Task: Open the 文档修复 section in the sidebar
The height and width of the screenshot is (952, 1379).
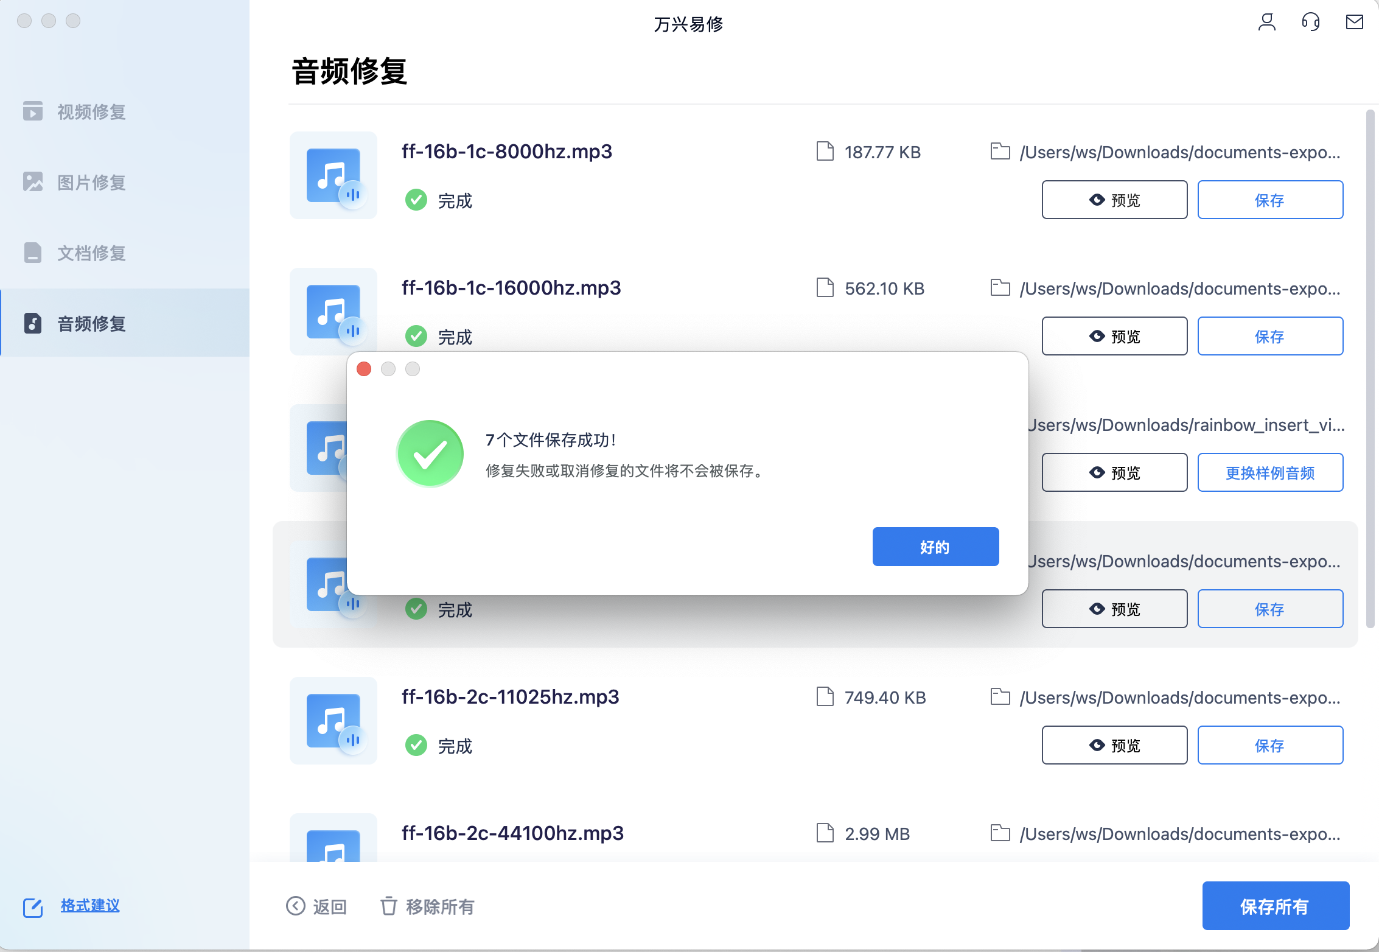Action: 90,253
